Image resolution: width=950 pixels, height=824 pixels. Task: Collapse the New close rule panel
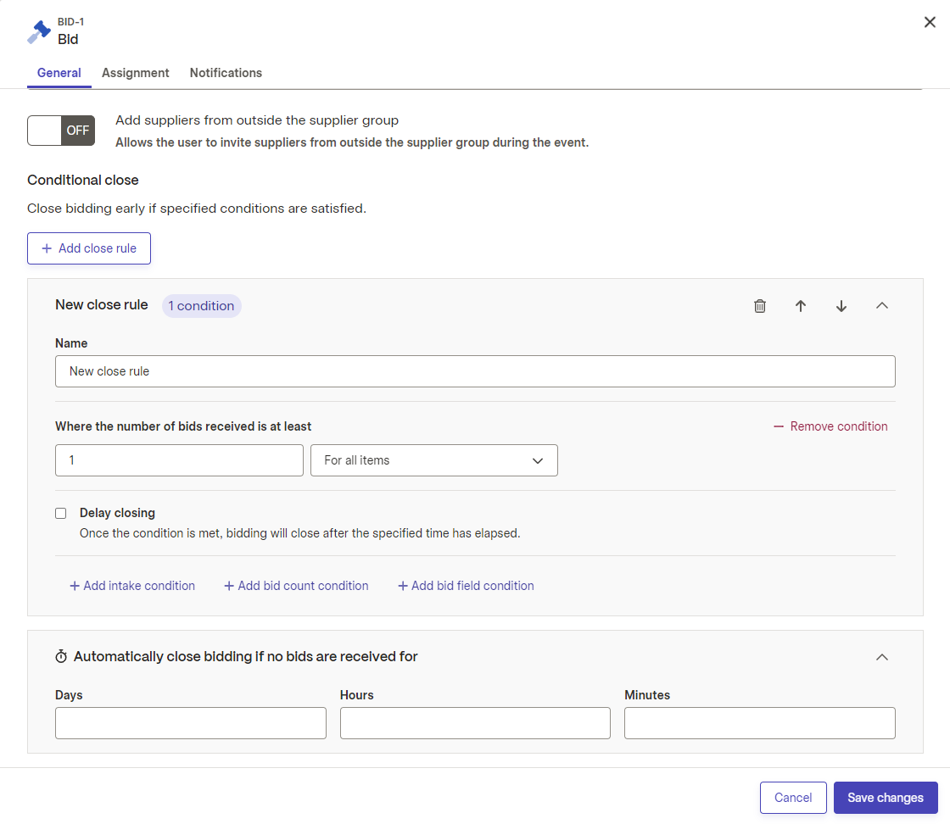coord(882,306)
